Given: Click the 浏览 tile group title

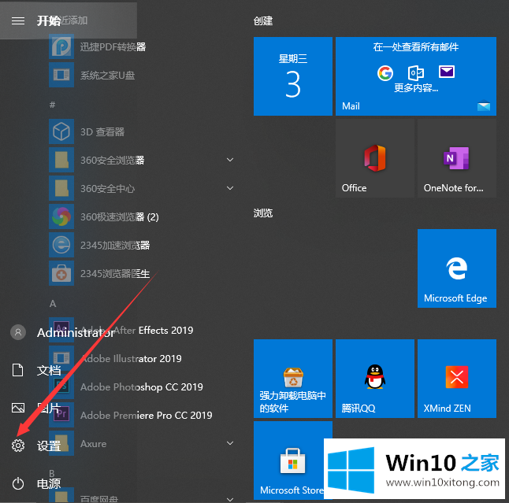Looking at the screenshot, I should pyautogui.click(x=263, y=213).
